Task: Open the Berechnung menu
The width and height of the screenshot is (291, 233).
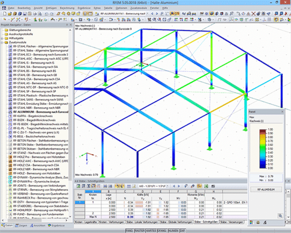Action: (67, 8)
